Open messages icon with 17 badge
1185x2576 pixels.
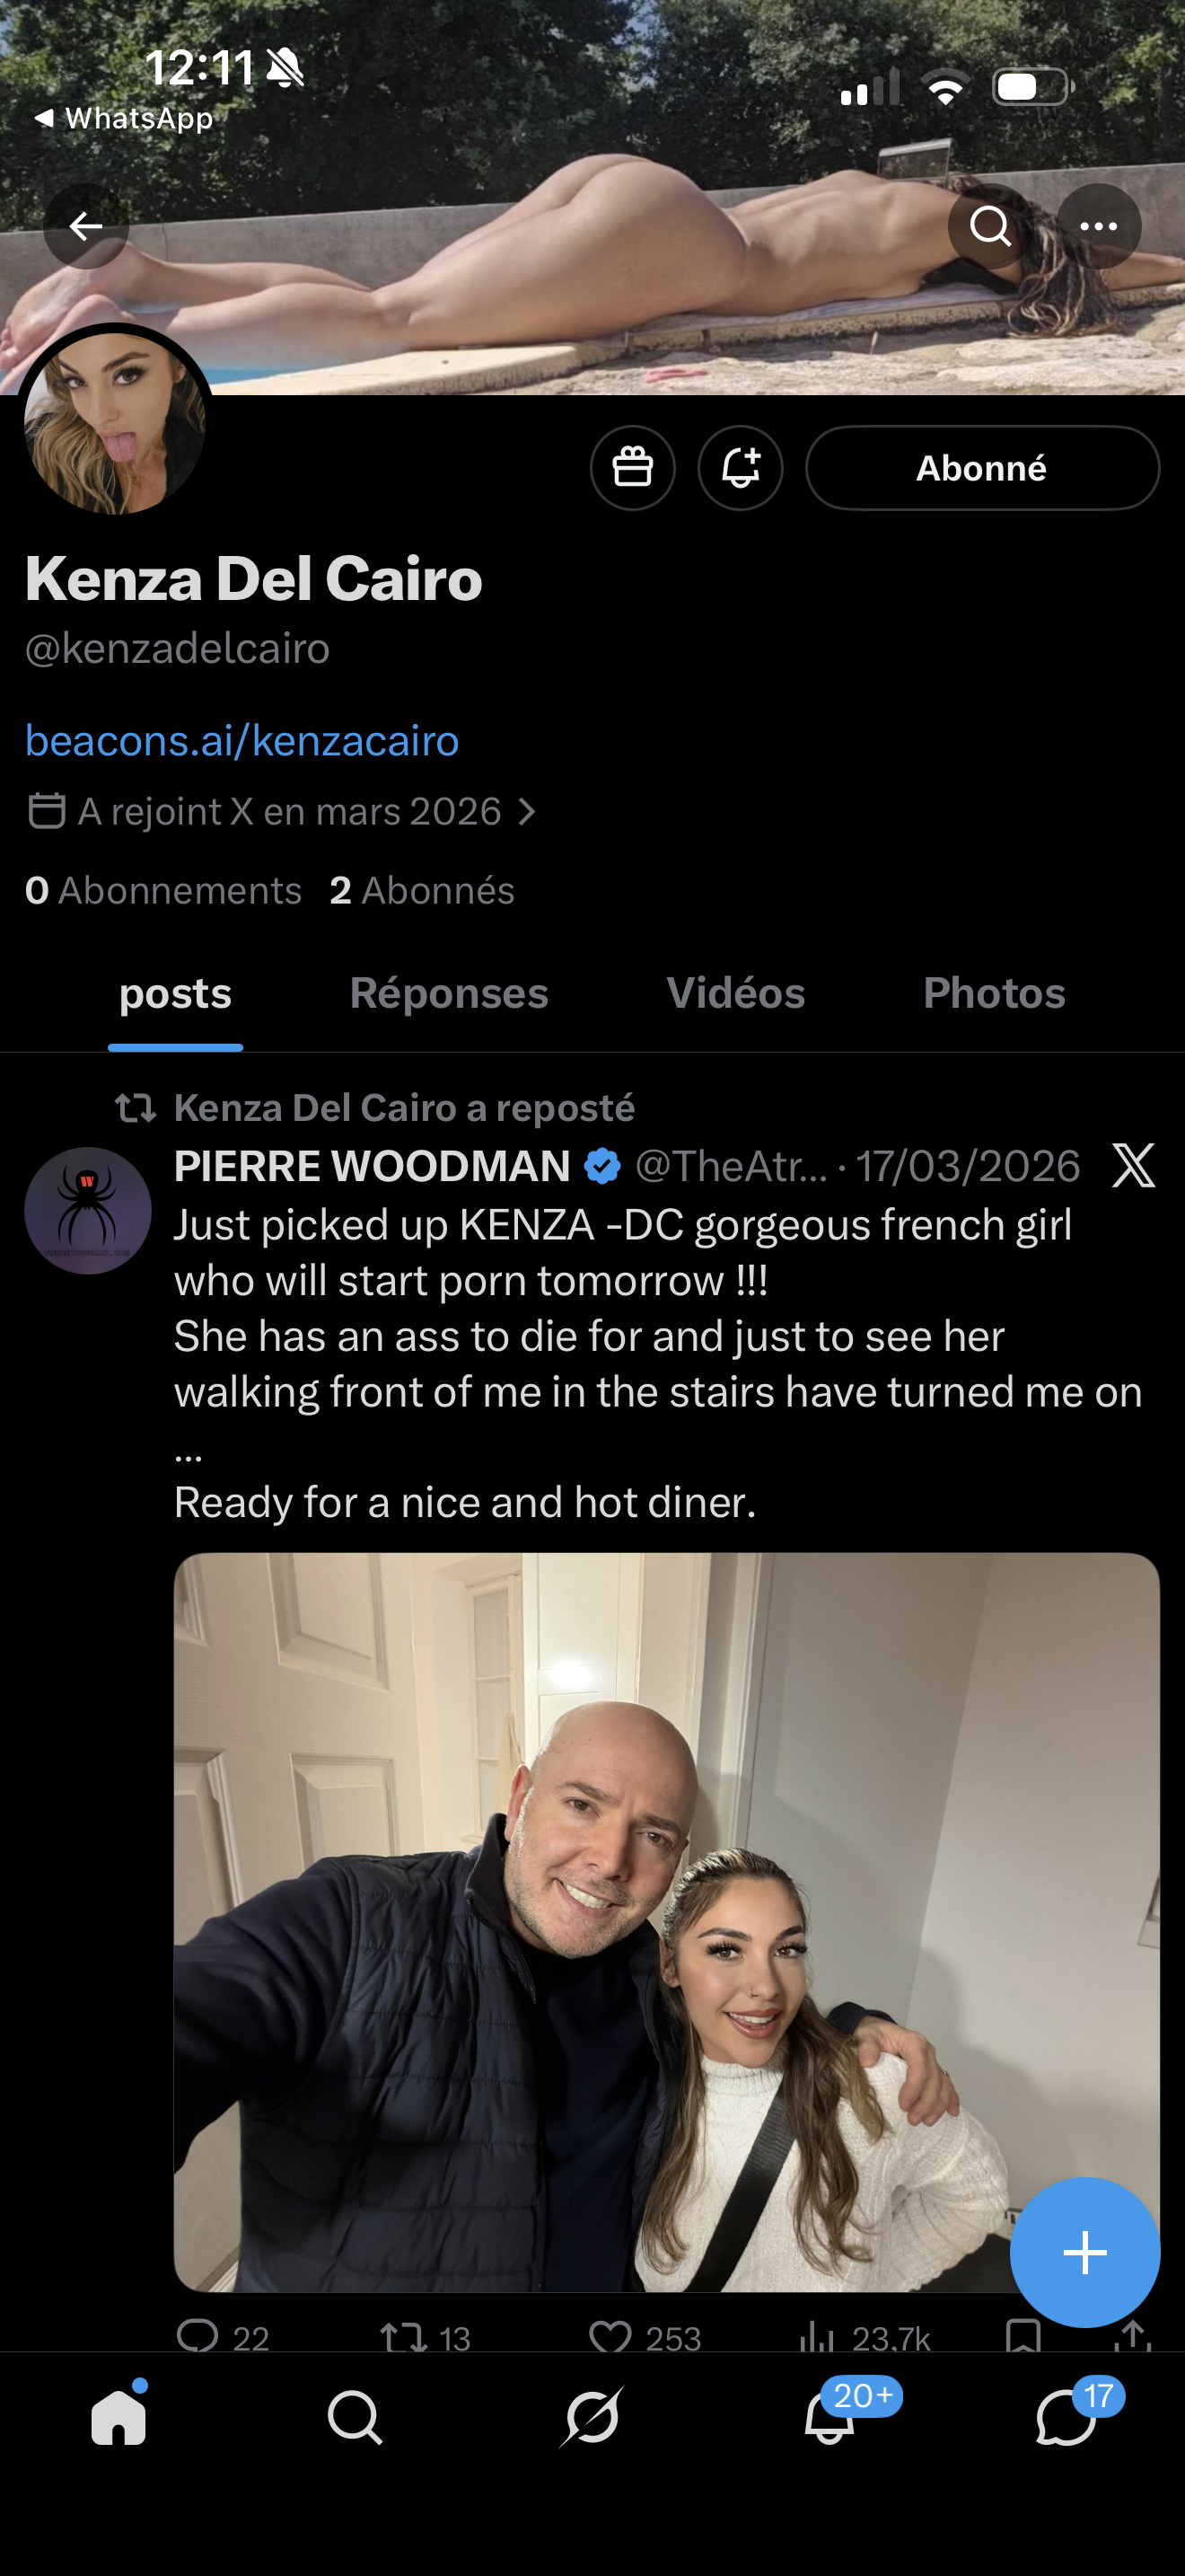pyautogui.click(x=1065, y=2418)
